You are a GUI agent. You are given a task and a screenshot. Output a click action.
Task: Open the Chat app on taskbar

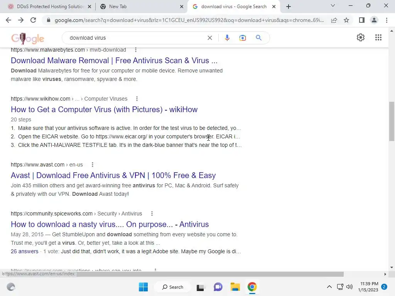(218, 287)
